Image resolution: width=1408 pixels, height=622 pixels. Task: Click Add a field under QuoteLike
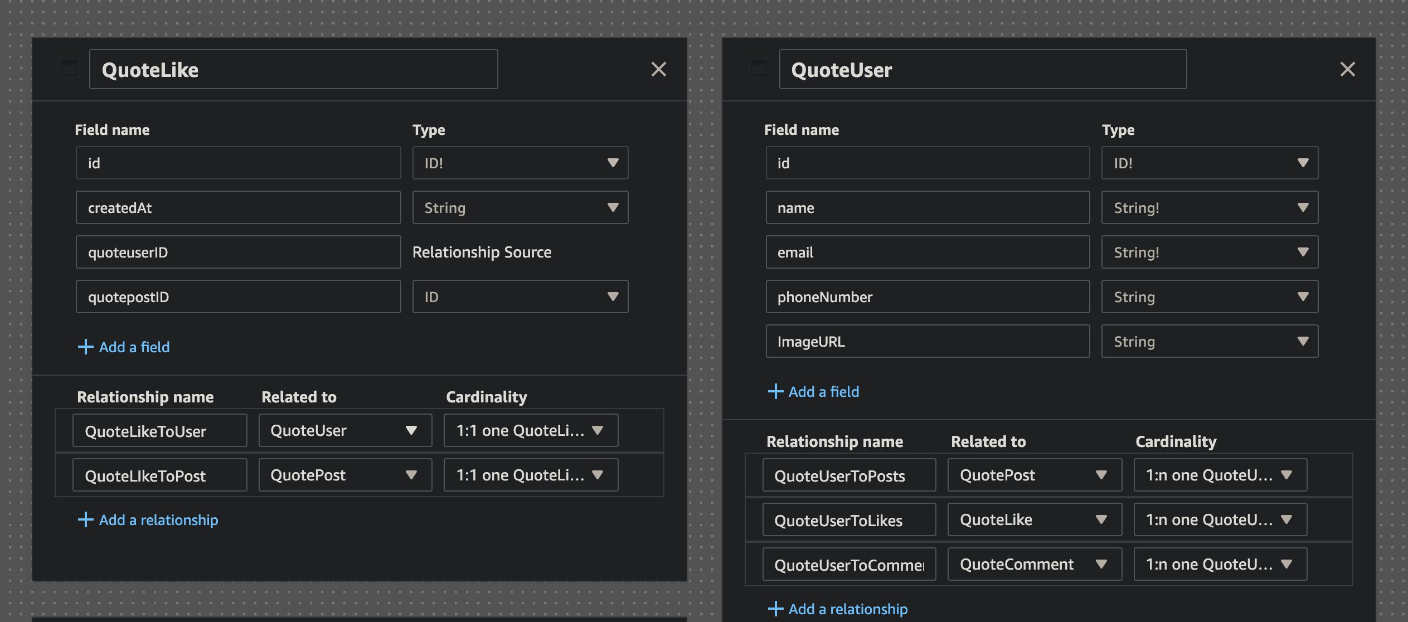134,347
